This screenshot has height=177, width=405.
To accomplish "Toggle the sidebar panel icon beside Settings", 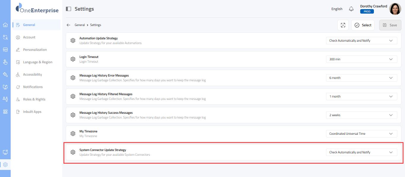I will pos(68,9).
